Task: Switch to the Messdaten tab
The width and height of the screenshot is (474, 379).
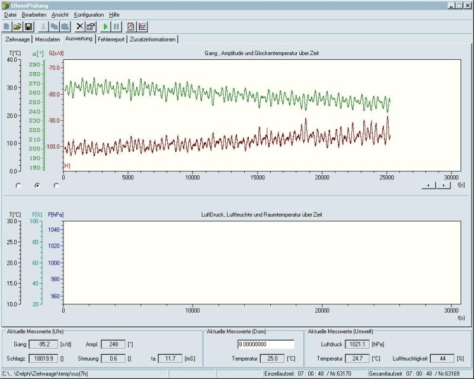Action: tap(47, 39)
